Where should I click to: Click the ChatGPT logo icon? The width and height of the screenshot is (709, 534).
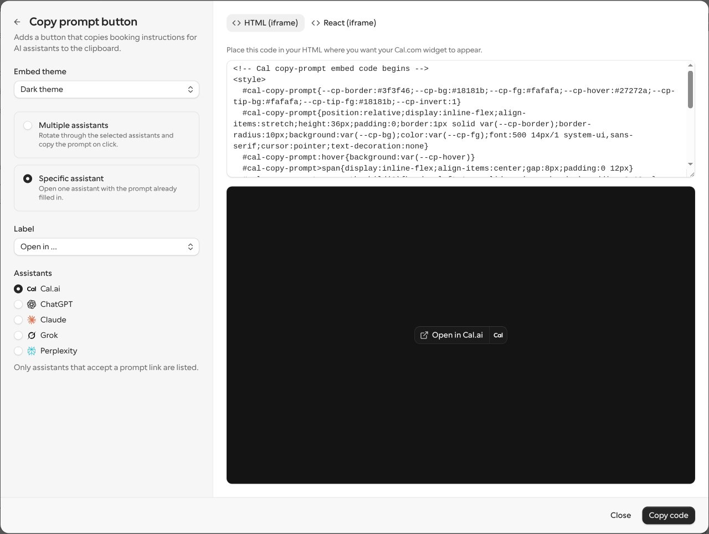[32, 304]
